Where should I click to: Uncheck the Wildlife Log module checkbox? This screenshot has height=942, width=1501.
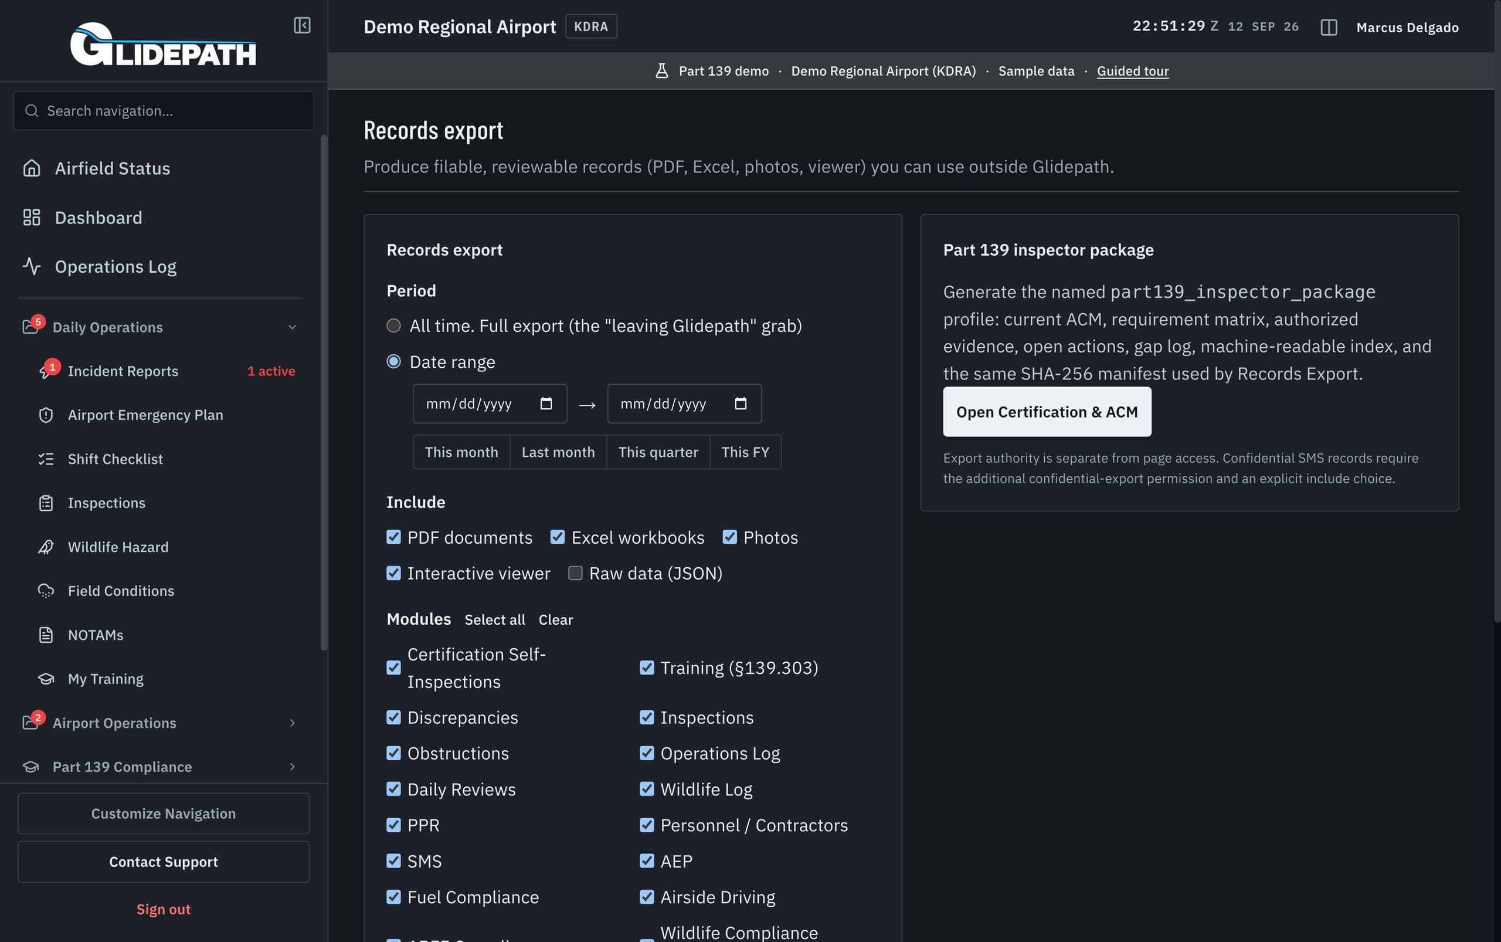(647, 789)
